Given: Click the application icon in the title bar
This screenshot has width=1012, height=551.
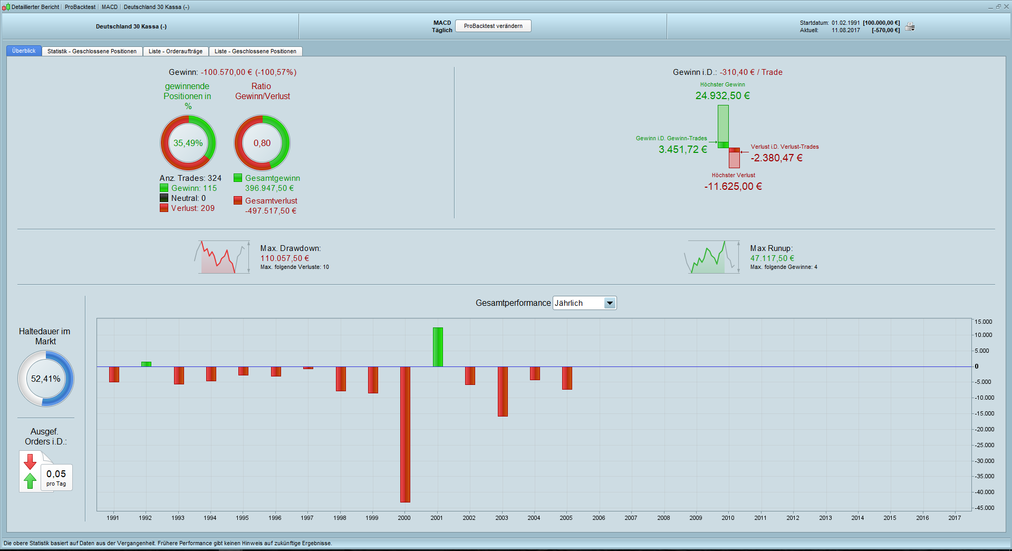Looking at the screenshot, I should 6,7.
